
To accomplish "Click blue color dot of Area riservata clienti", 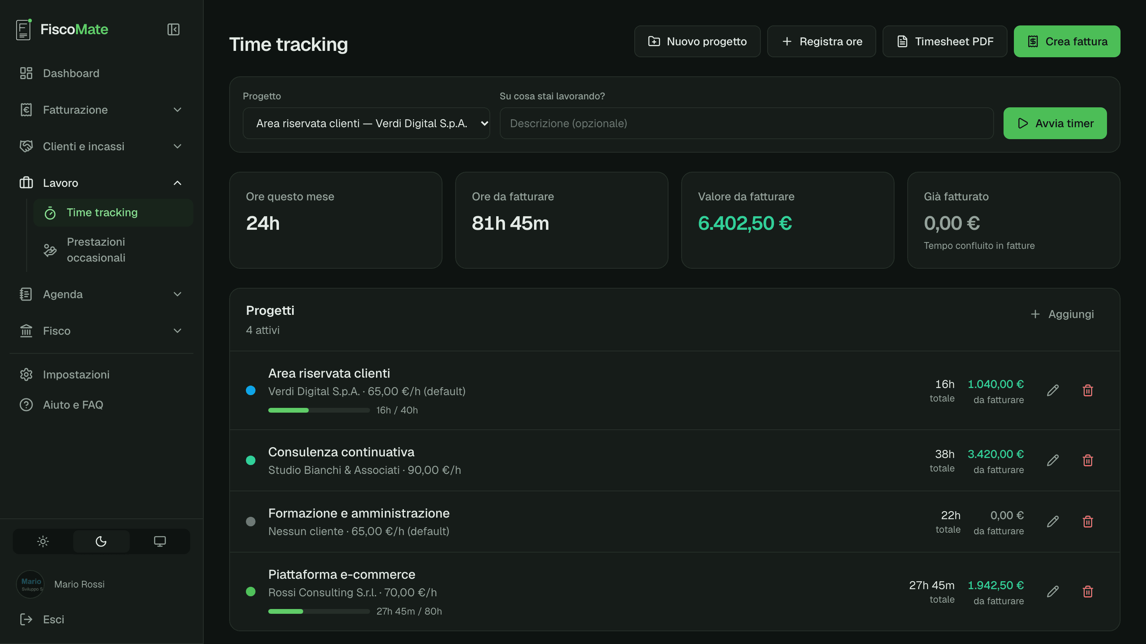I will coord(250,390).
